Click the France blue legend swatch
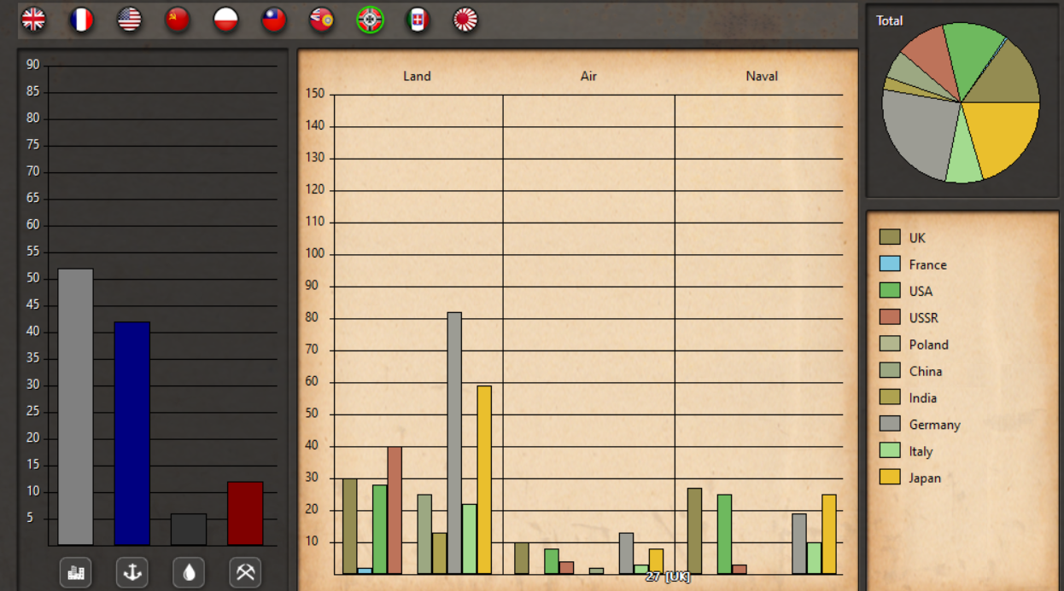Viewport: 1064px width, 591px height. point(890,264)
